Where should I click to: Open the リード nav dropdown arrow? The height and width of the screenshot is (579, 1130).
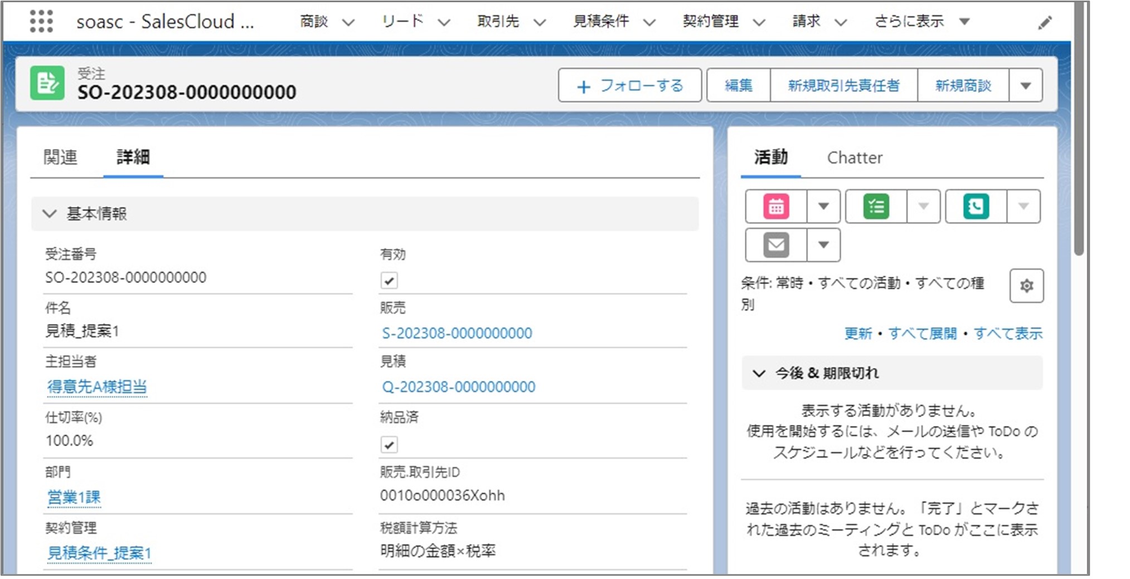click(x=444, y=22)
